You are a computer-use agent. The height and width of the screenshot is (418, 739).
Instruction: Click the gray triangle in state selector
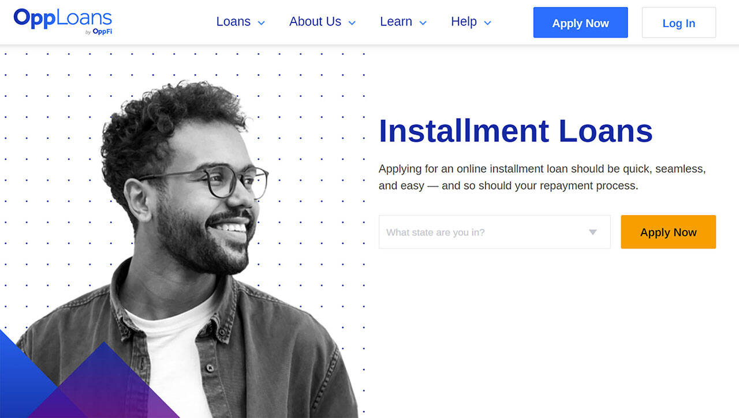pyautogui.click(x=592, y=232)
